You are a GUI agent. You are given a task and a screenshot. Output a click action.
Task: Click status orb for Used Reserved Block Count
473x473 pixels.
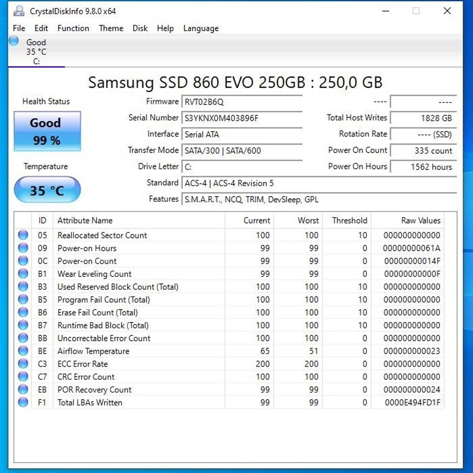(23, 286)
